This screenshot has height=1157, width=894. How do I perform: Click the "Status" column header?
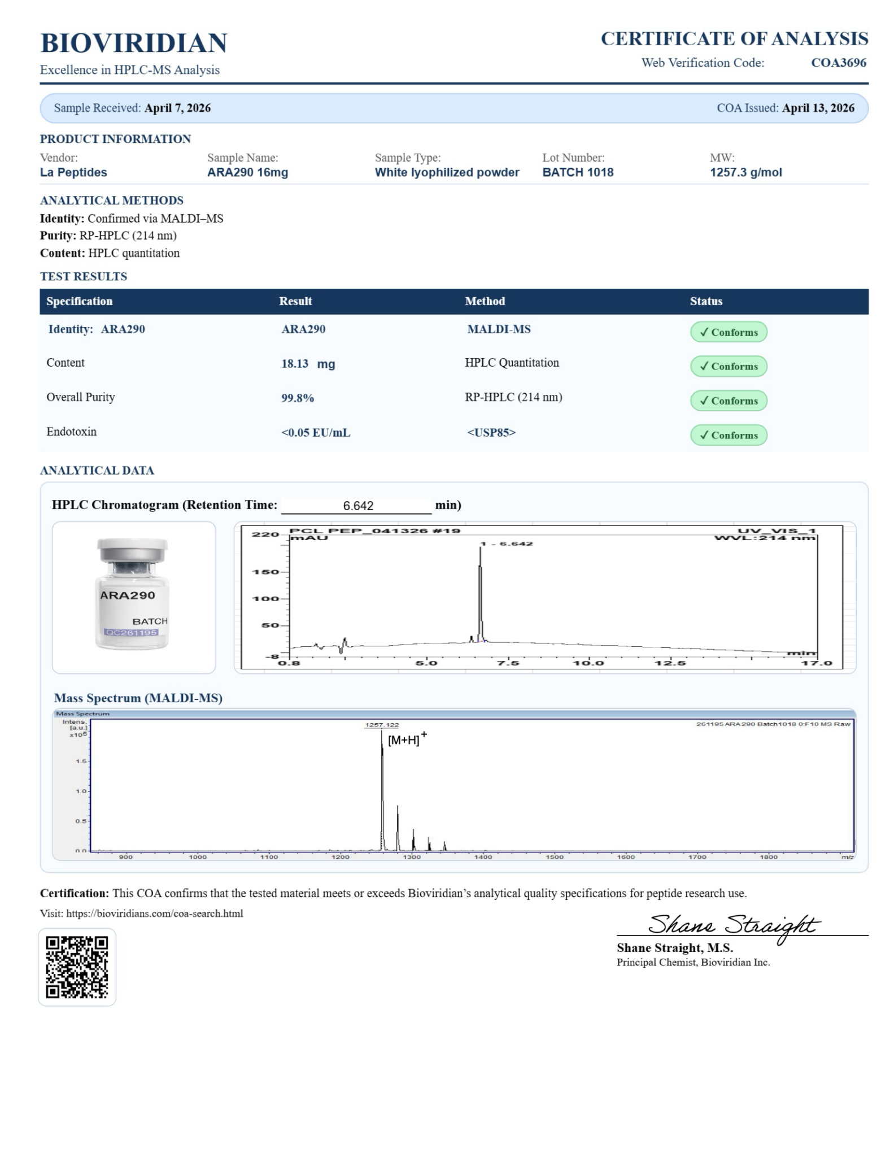click(706, 301)
